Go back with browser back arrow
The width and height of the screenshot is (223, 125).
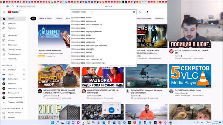click(2, 6)
